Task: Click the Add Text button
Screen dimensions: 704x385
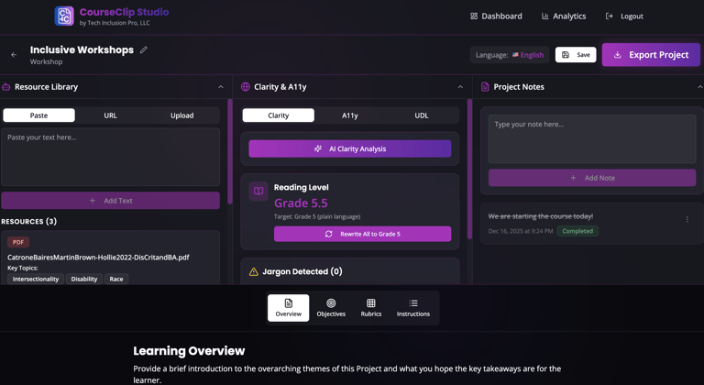Action: (110, 201)
